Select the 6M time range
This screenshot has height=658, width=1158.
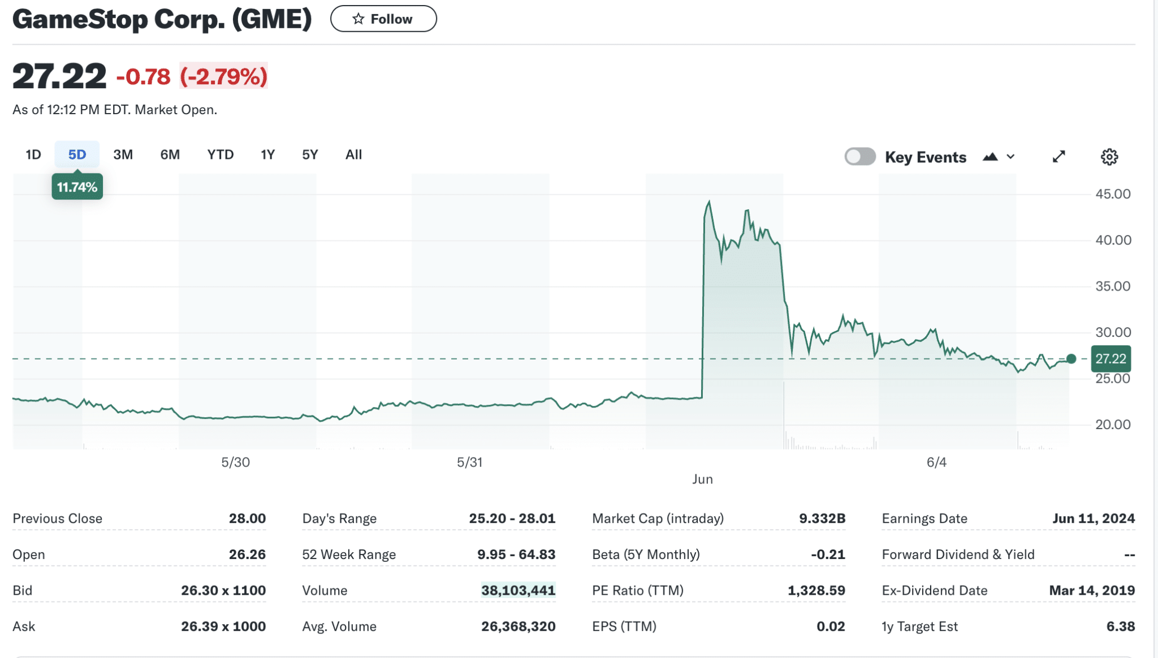point(170,154)
